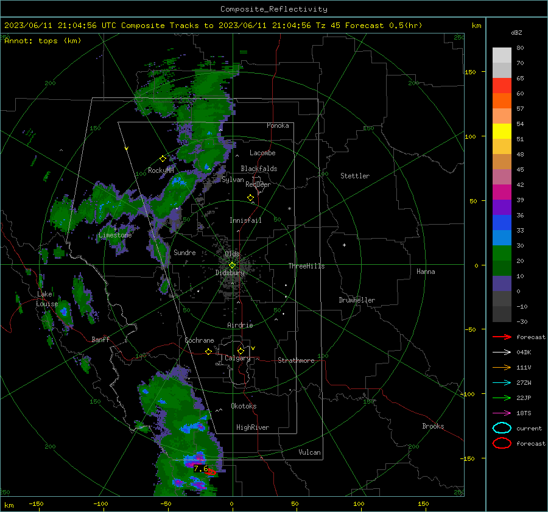Click the Cochrane town label

pos(199,340)
